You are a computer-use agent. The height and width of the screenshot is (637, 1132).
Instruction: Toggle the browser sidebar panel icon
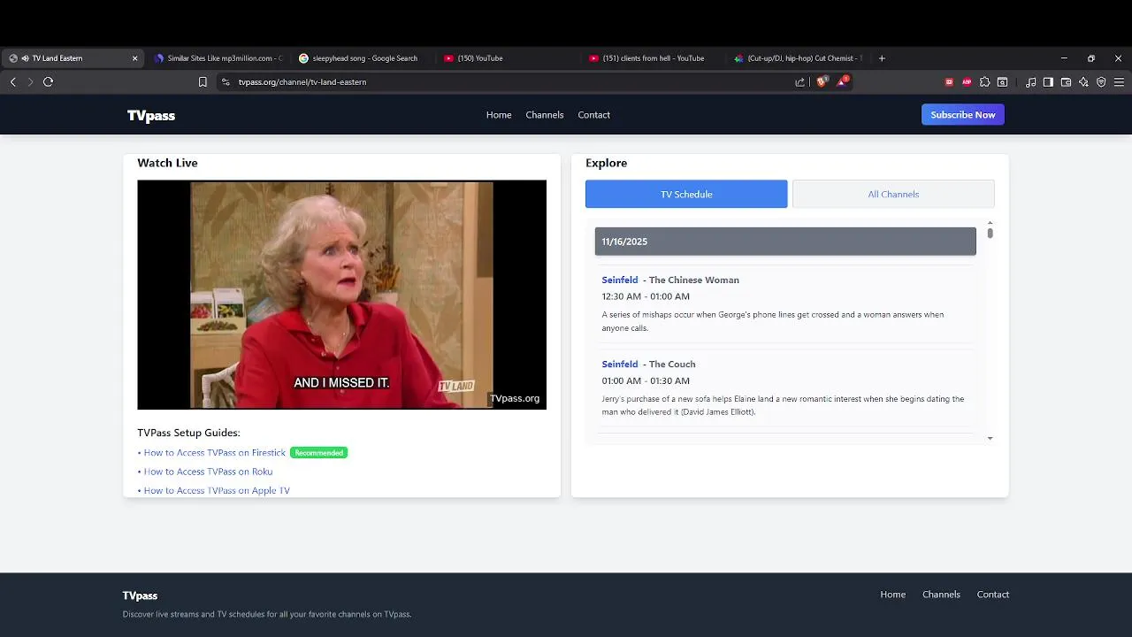point(1048,81)
